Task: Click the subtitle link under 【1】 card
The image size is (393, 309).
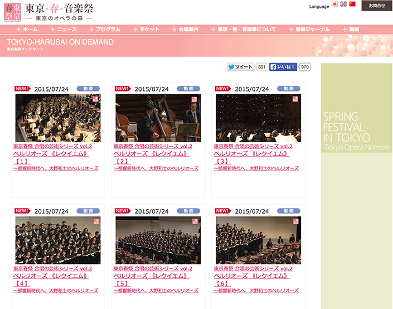Action: click(x=56, y=168)
